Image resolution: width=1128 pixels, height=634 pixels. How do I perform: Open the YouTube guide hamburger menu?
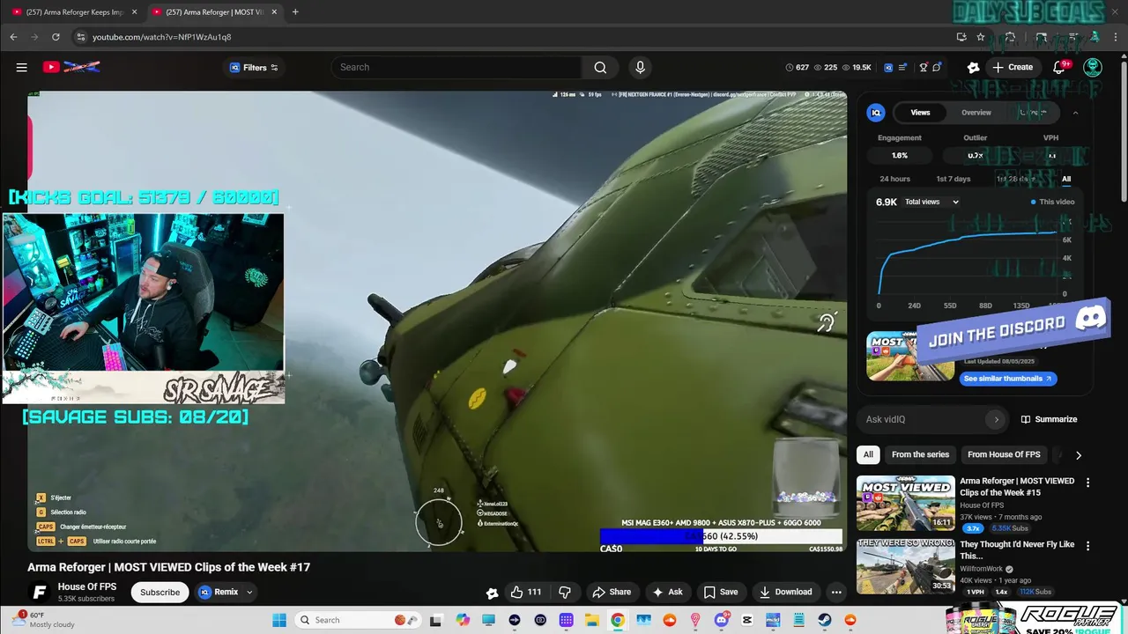click(21, 67)
